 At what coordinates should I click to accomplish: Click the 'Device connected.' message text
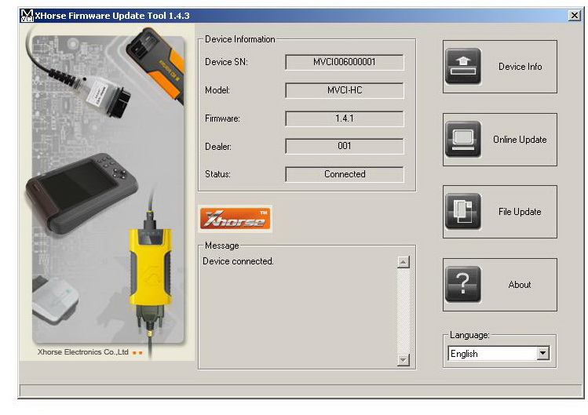[x=238, y=261]
